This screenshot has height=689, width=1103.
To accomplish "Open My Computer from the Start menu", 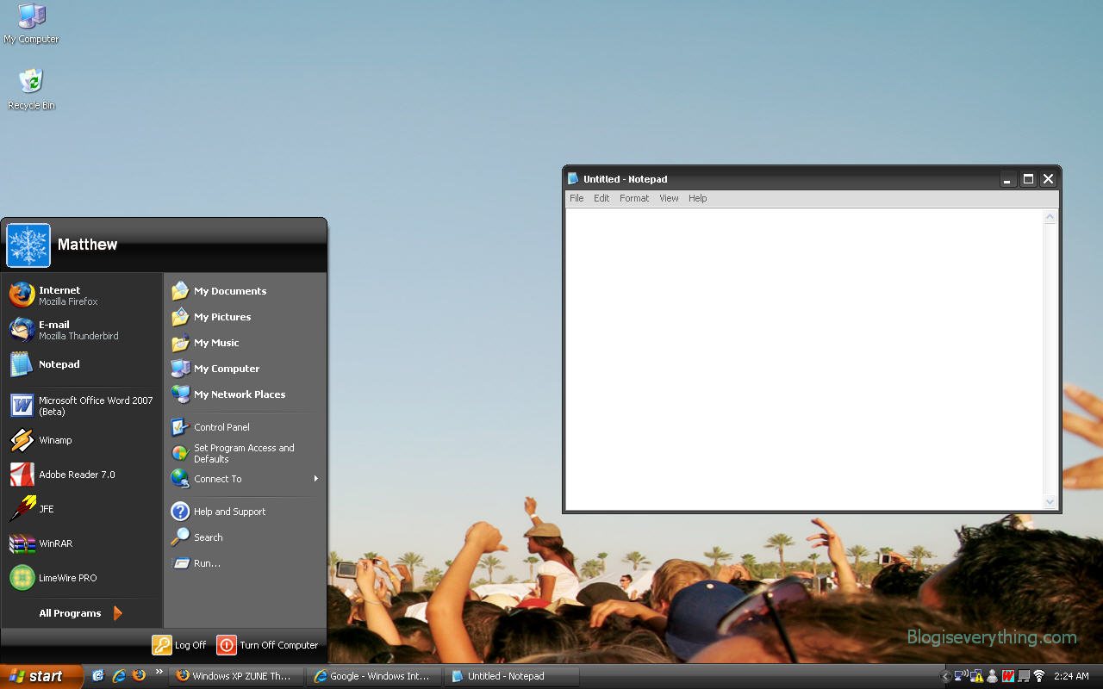I will click(x=245, y=369).
